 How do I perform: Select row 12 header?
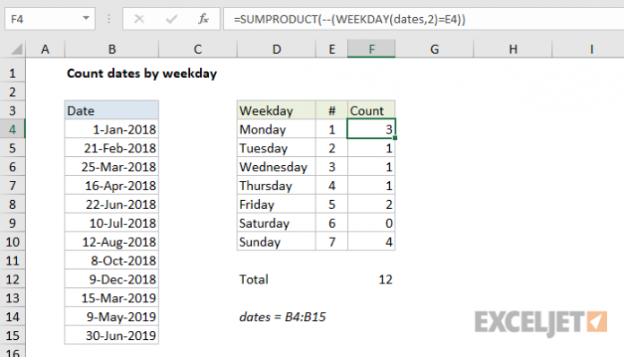(x=13, y=279)
